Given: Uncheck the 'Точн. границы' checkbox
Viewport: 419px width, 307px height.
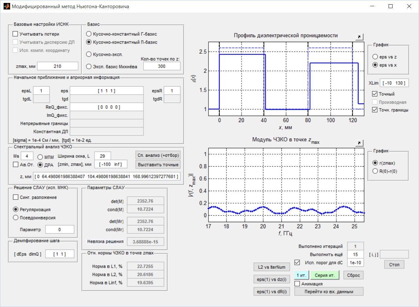Looking at the screenshot, I should [375, 110].
